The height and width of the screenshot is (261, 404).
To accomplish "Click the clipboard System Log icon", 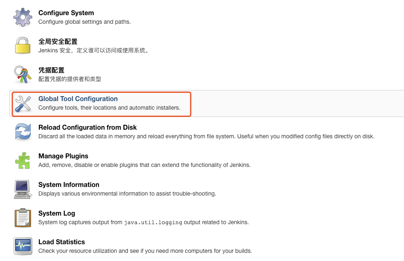I will (22, 218).
